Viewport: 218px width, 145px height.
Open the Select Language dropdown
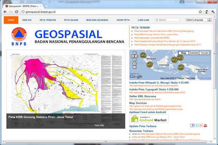[x=198, y=20]
